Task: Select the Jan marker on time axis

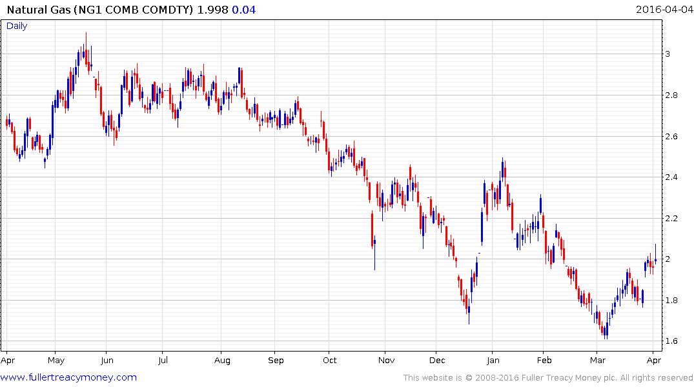Action: tap(493, 360)
